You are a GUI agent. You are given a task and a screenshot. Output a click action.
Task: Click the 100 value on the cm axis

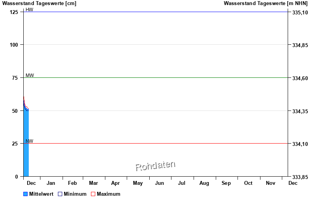pos(14,45)
